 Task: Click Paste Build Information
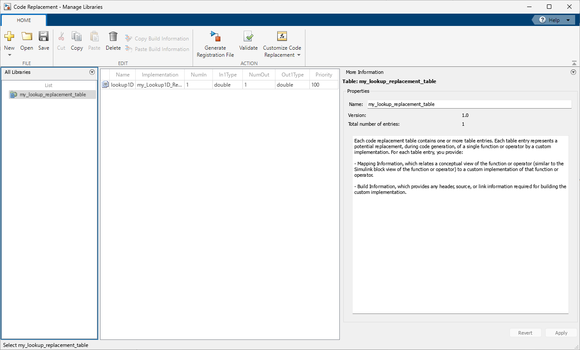157,49
